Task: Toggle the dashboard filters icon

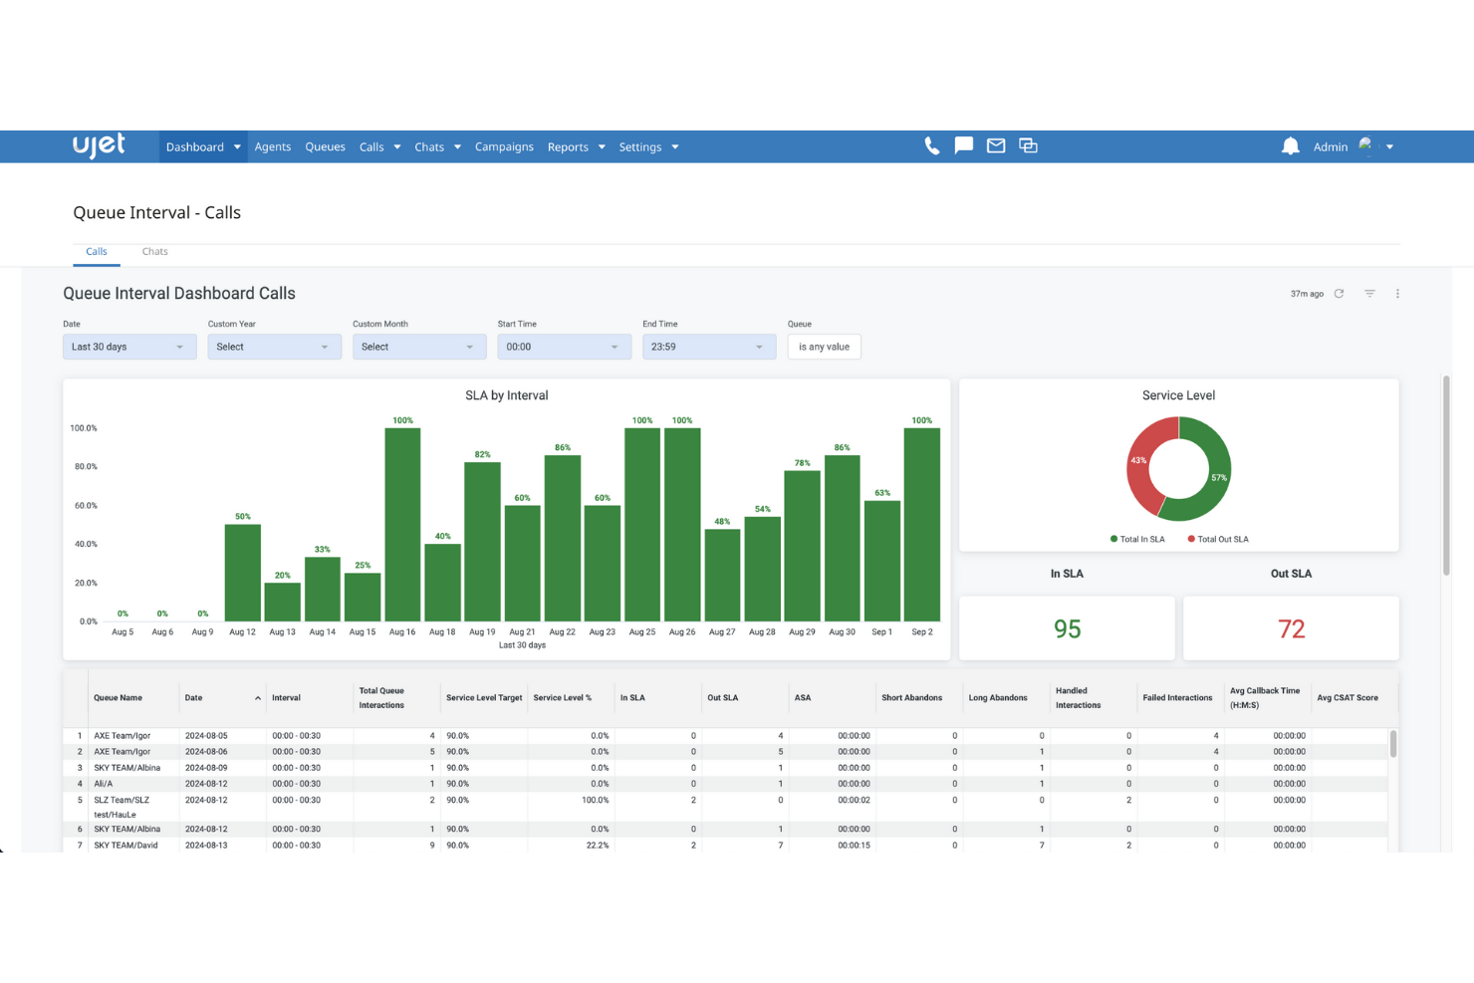Action: (x=1369, y=294)
